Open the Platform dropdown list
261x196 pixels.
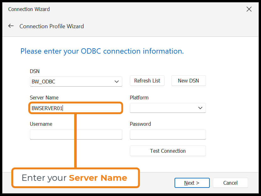[x=168, y=108]
